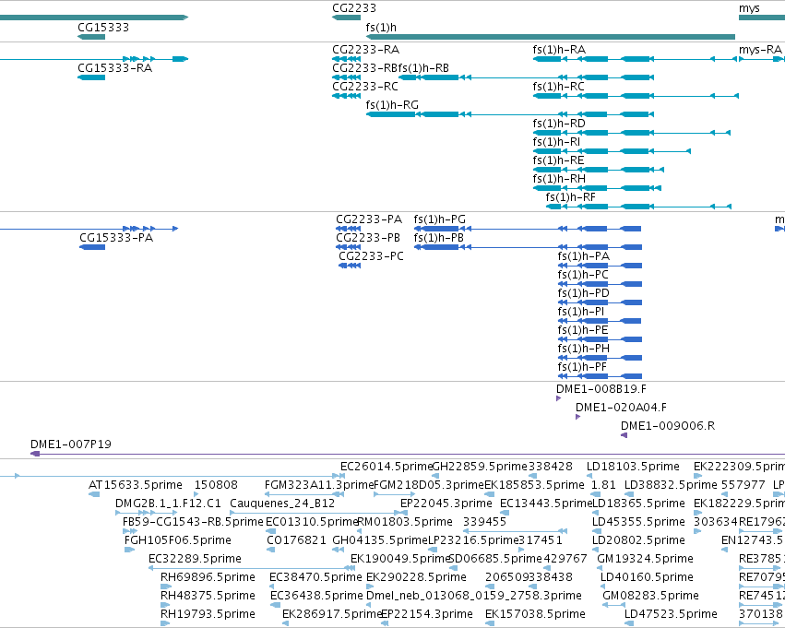Click the FGH105F06.5prime EST arrow marker
Screen dimensions: 785x628
click(x=129, y=550)
